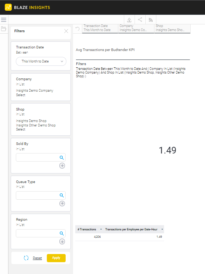Click Transactions per Employee per Date-Hour header
This screenshot has height=274, width=205.
click(131, 229)
